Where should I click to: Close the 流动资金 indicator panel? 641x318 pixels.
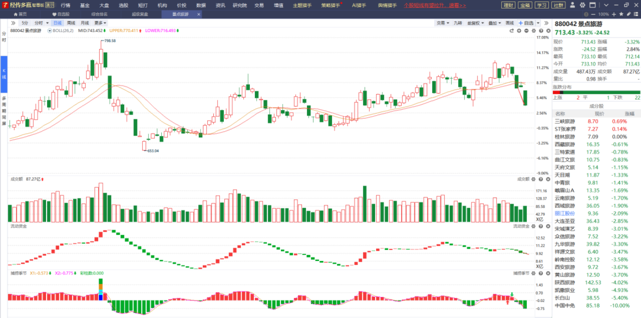(x=547, y=226)
